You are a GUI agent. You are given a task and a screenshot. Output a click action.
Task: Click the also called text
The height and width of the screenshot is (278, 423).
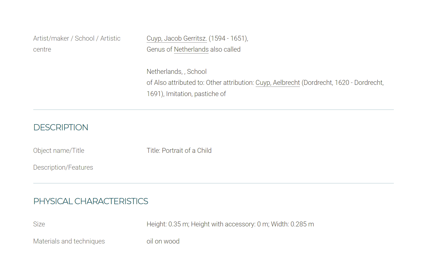pyautogui.click(x=225, y=49)
